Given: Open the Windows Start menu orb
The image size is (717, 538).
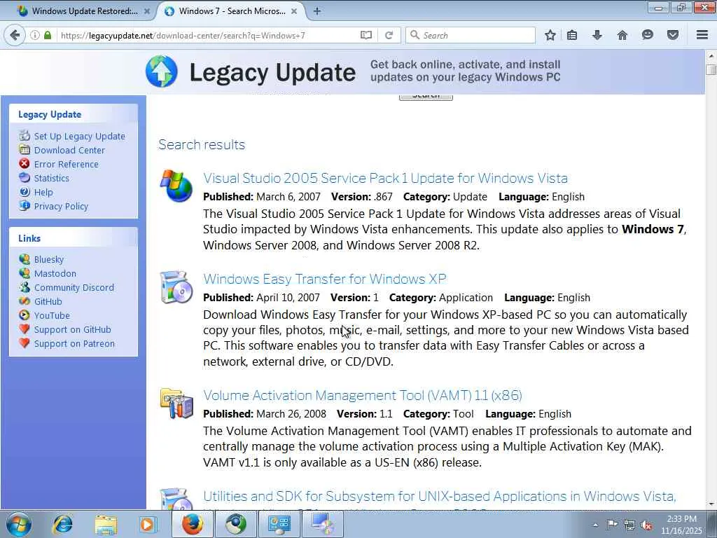Looking at the screenshot, I should [19, 524].
